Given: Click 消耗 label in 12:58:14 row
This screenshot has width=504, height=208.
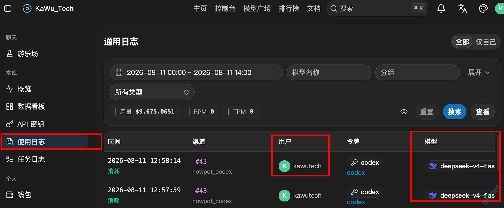Looking at the screenshot, I should [x=114, y=171].
